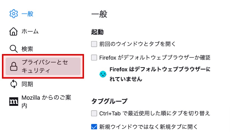Image resolution: width=230 pixels, height=140 pixels.
Task: Select the 一般 label in the sidebar
Action: click(28, 14)
